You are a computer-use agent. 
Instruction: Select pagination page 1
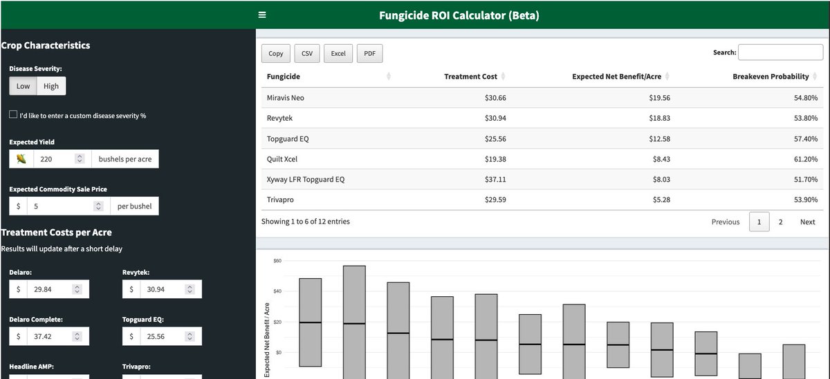click(759, 222)
